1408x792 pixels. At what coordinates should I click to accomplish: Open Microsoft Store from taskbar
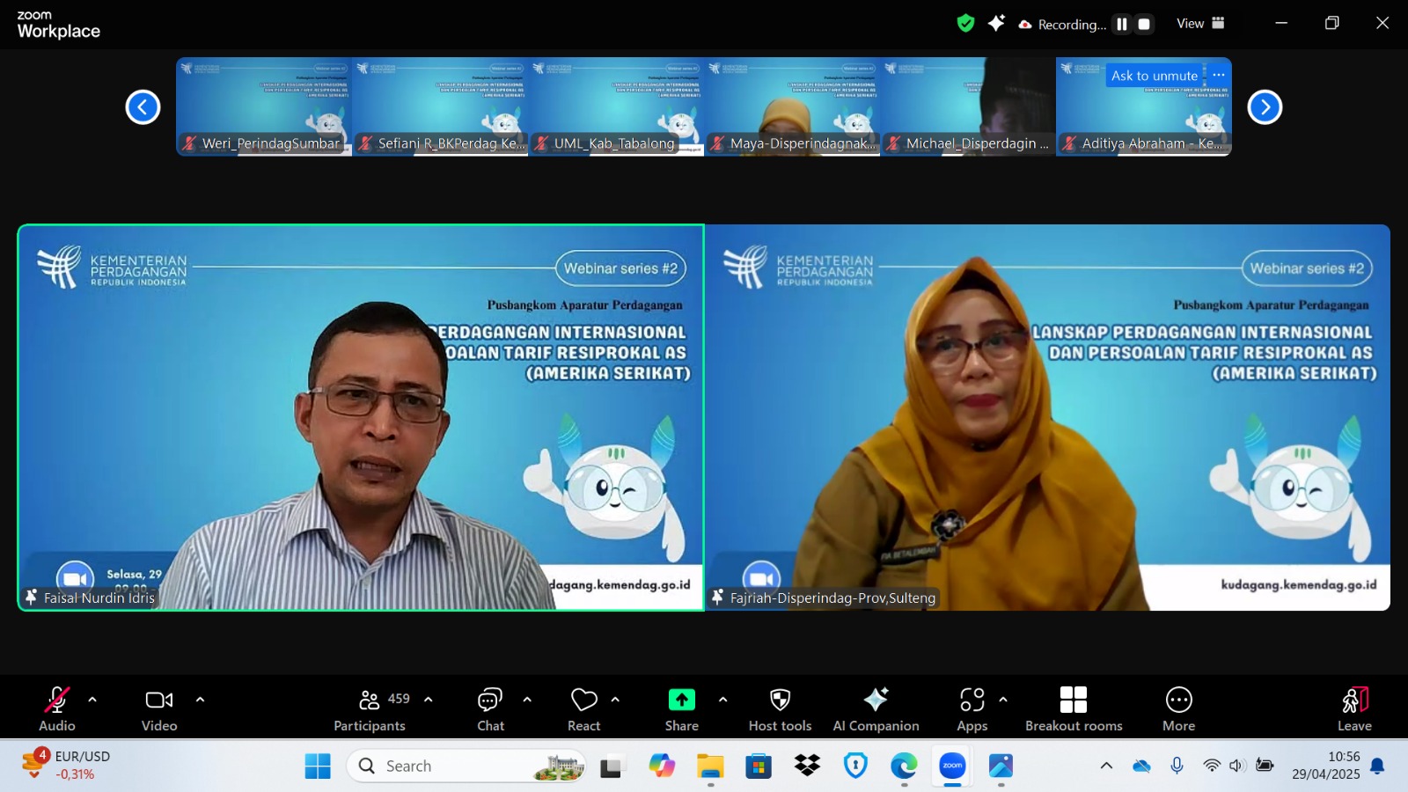pyautogui.click(x=759, y=766)
